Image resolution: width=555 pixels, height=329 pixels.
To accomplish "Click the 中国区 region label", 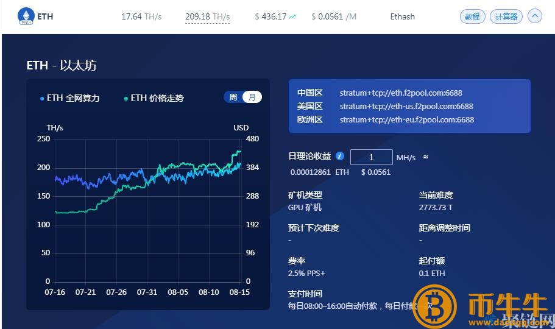I will tap(310, 93).
